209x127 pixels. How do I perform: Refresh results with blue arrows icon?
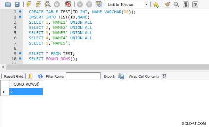coord(40,76)
